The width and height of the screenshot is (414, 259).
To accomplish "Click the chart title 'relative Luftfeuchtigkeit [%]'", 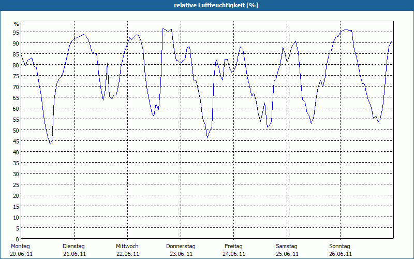I will coord(216,5).
